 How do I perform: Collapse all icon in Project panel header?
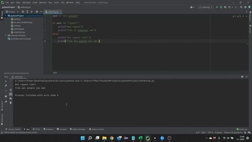click(31, 12)
